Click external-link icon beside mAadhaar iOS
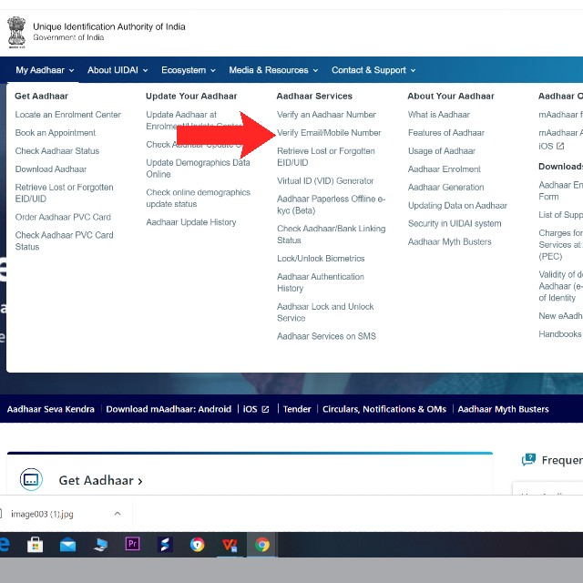Screen dimensions: 583x583 click(560, 146)
